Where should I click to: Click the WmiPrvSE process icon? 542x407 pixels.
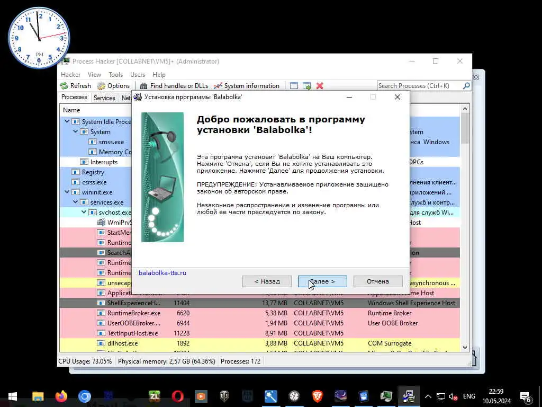pos(101,222)
